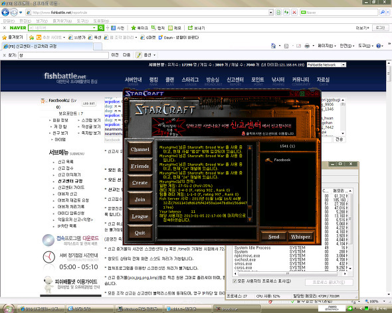Click the StarCraft Join button

point(140,200)
